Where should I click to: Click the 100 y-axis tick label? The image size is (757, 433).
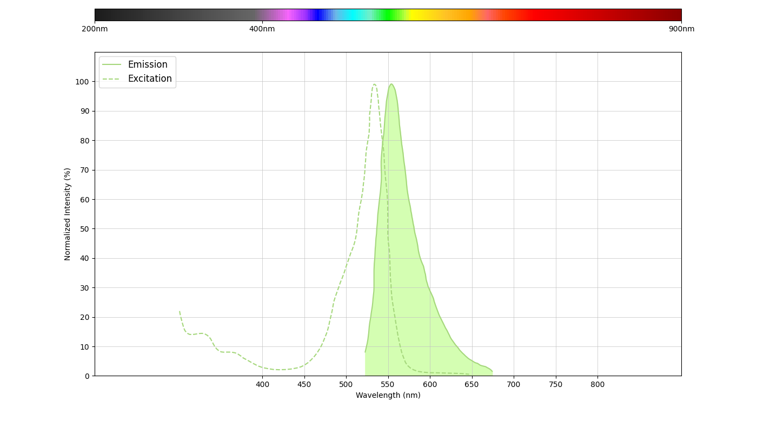[x=82, y=82]
